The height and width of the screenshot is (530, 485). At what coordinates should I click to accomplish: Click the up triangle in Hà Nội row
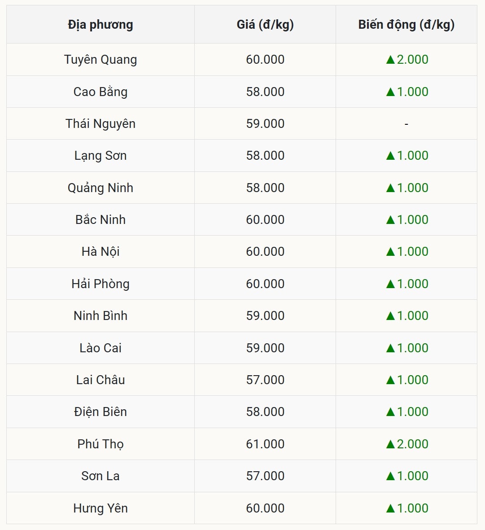tap(390, 252)
